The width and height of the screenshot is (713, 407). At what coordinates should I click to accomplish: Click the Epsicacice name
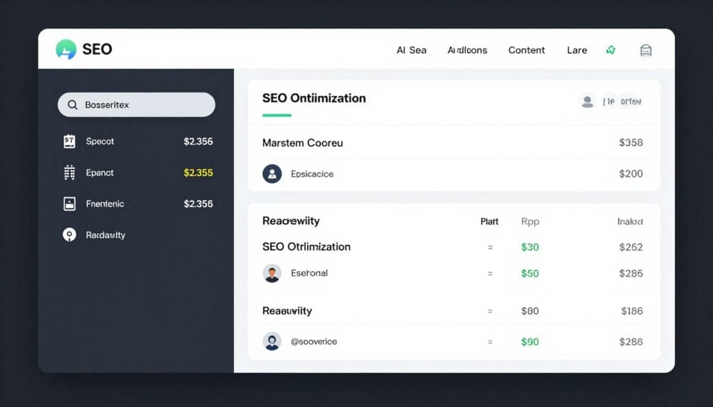point(312,174)
